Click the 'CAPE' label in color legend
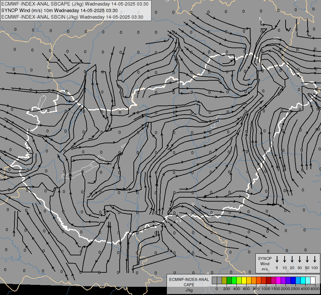 [x=189, y=285]
